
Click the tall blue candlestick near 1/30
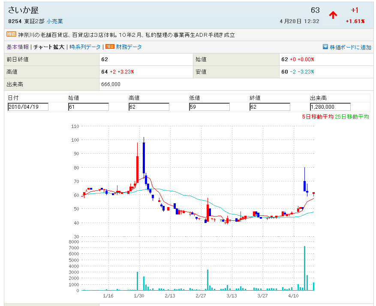(x=144, y=157)
